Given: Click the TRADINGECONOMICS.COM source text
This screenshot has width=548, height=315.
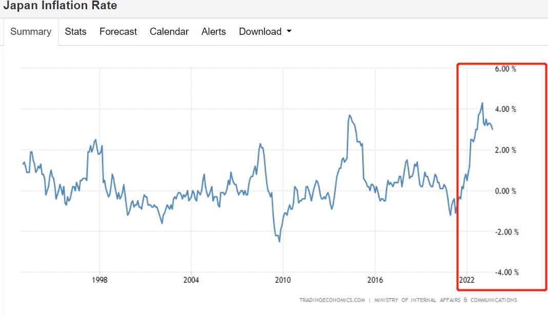Looking at the screenshot, I should coord(332,300).
